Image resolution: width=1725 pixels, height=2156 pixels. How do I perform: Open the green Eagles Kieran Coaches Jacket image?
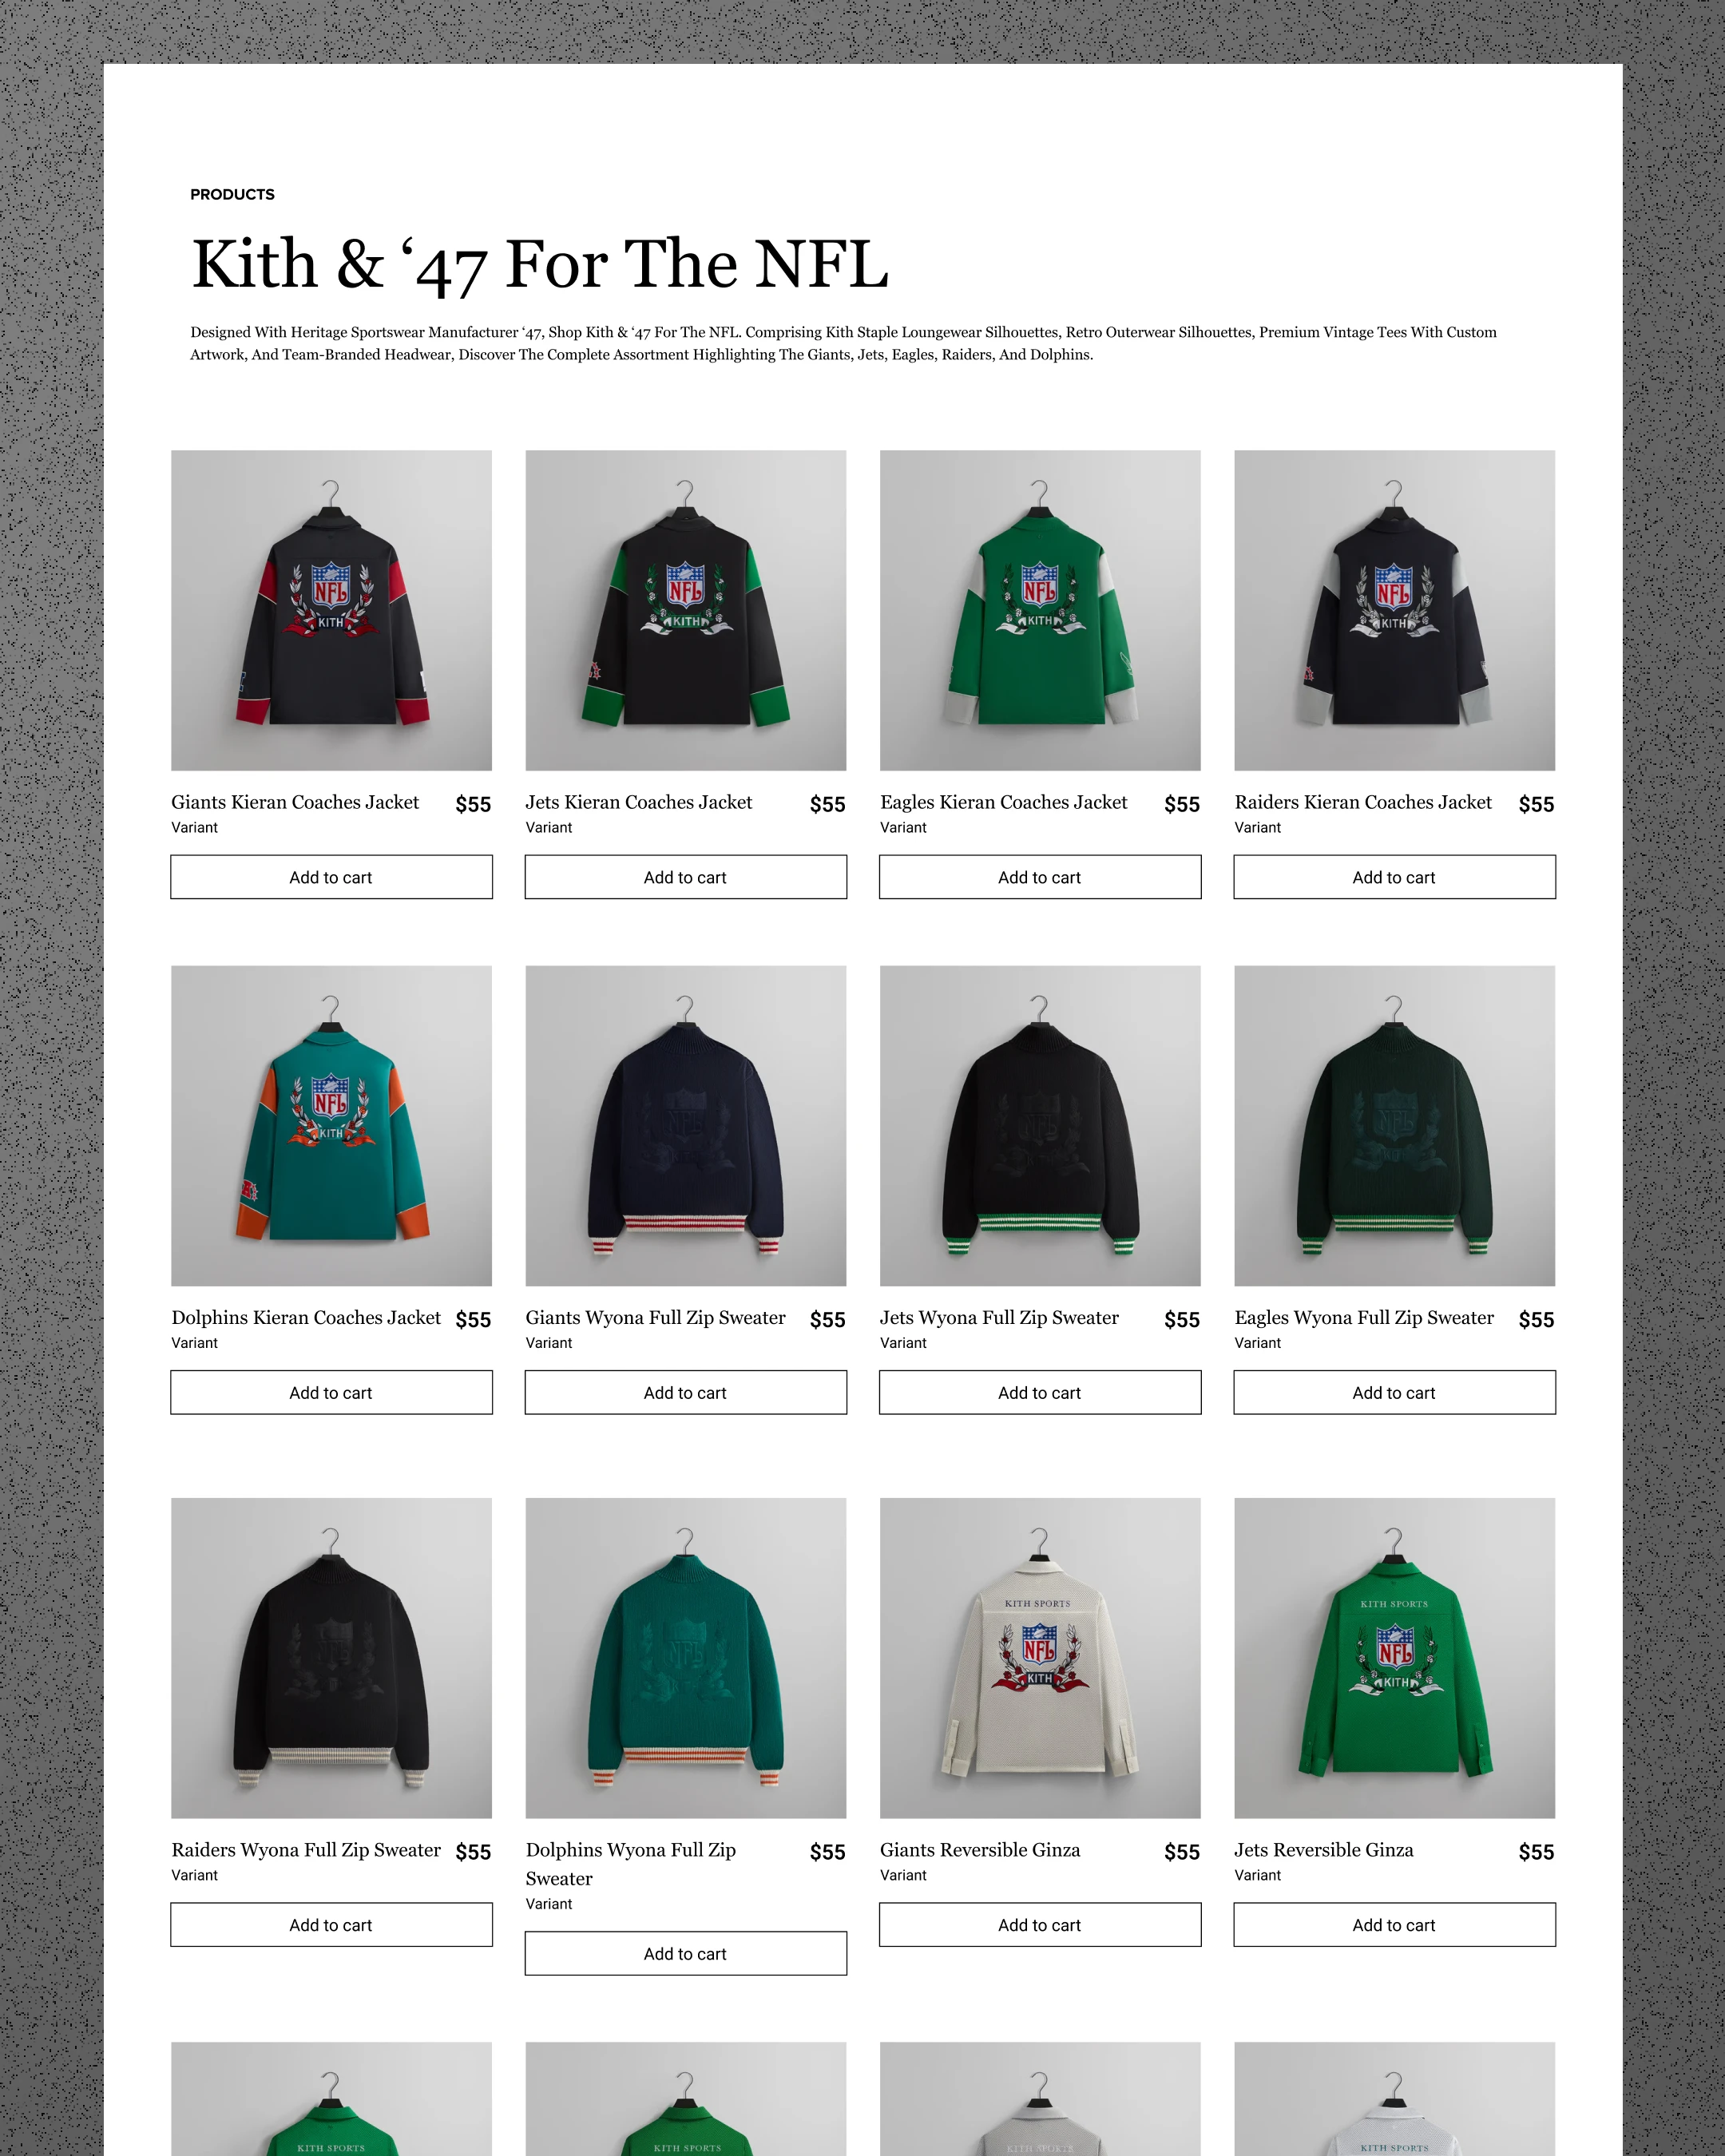[1040, 610]
